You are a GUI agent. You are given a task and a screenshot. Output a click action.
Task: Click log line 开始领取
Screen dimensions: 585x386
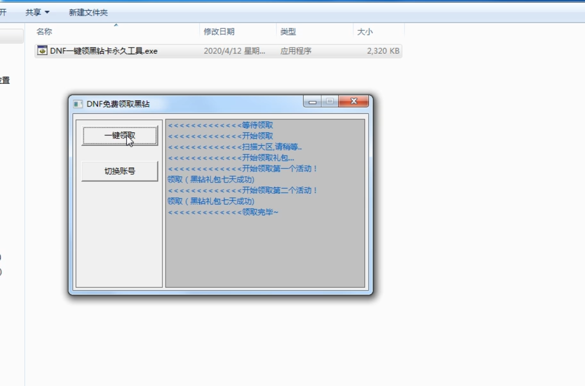point(220,136)
